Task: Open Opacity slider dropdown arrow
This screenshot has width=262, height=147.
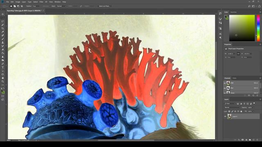Action: 253,107
